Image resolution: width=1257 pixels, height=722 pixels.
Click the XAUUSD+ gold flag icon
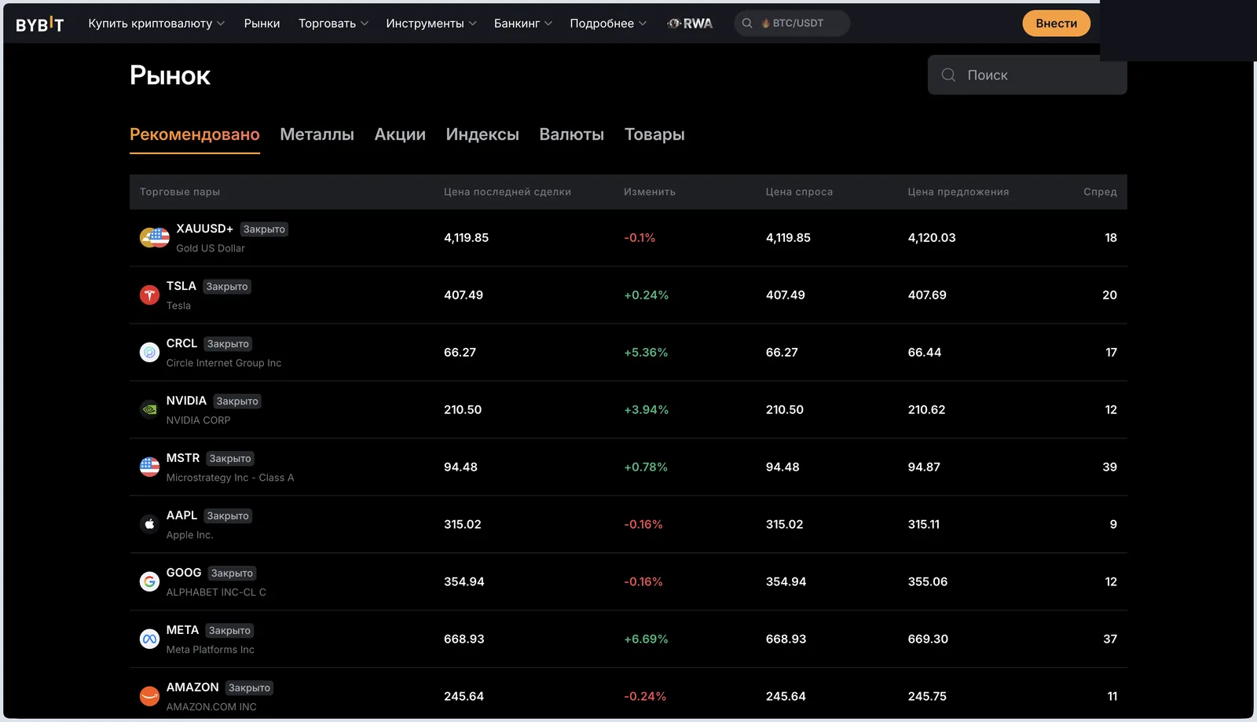pos(155,237)
